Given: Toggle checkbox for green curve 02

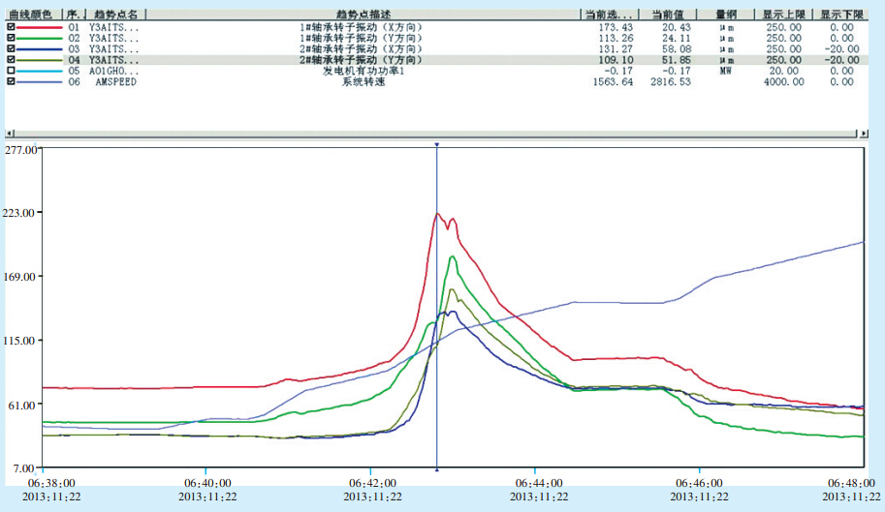Looking at the screenshot, I should pyautogui.click(x=11, y=38).
